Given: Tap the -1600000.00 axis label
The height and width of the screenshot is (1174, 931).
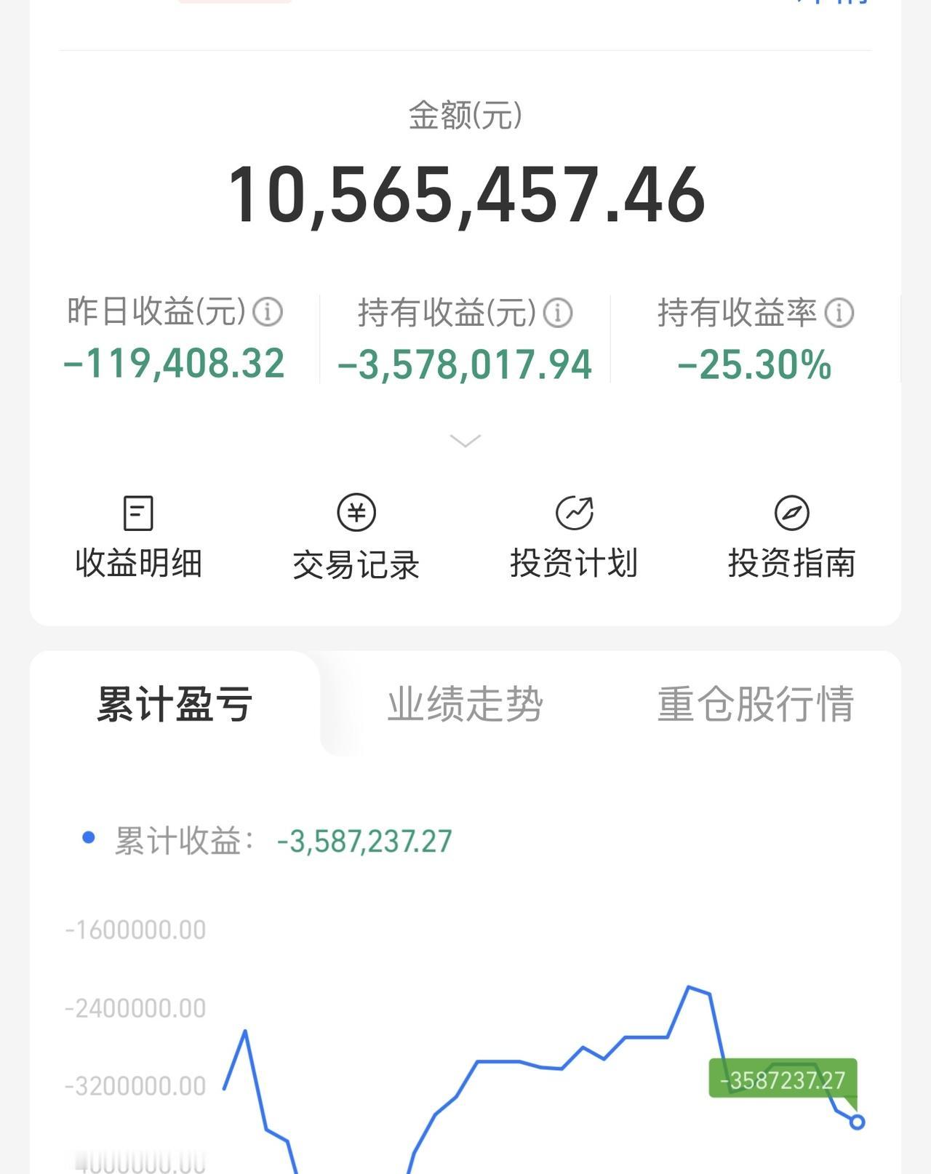Looking at the screenshot, I should pyautogui.click(x=135, y=930).
